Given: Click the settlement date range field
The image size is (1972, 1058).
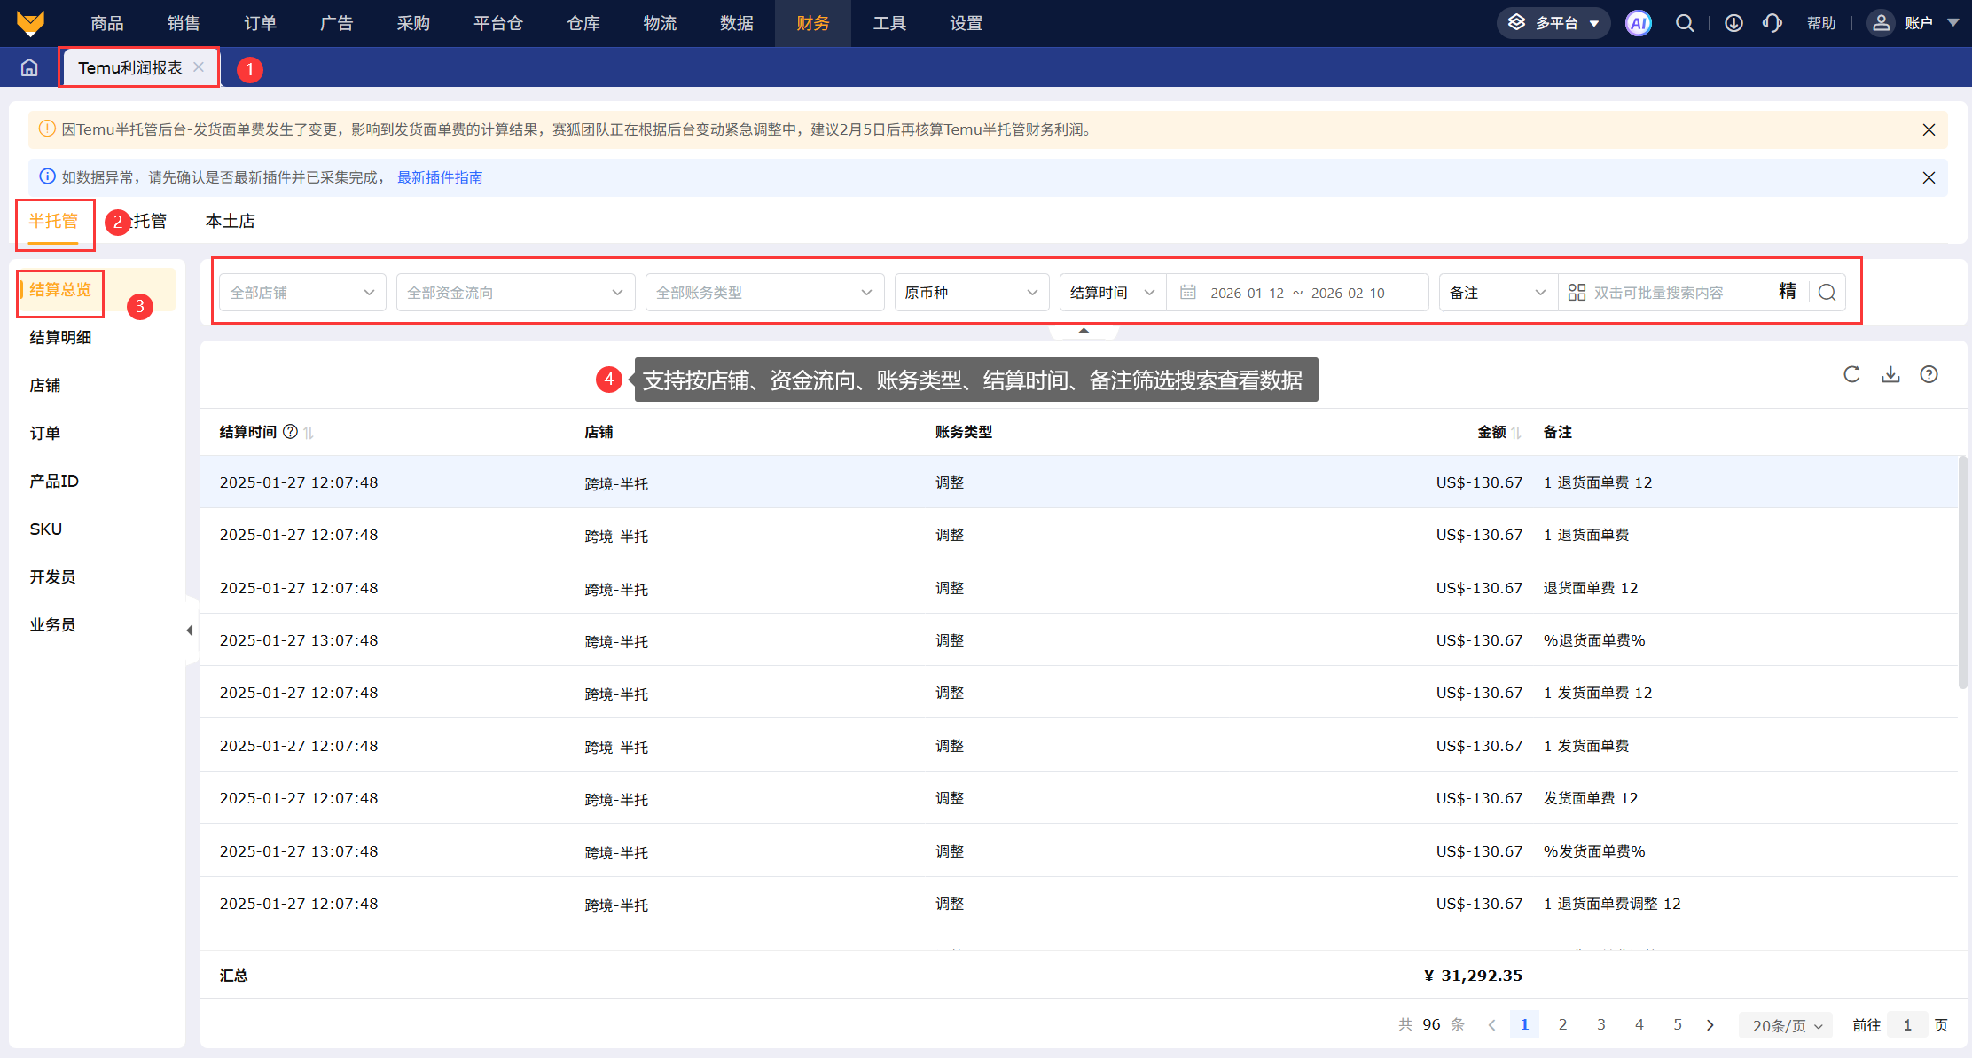Looking at the screenshot, I should click(x=1296, y=293).
